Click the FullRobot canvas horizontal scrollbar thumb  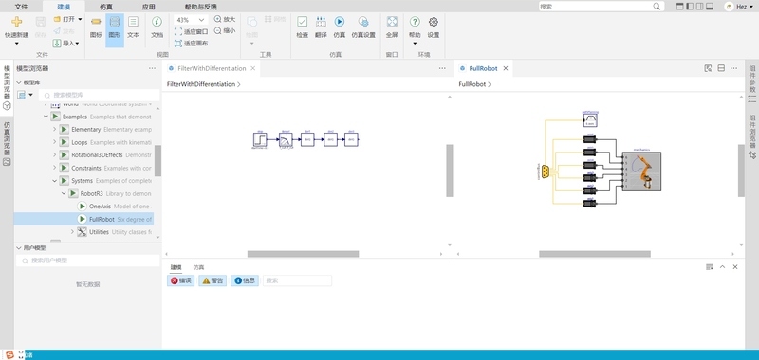[595, 254]
